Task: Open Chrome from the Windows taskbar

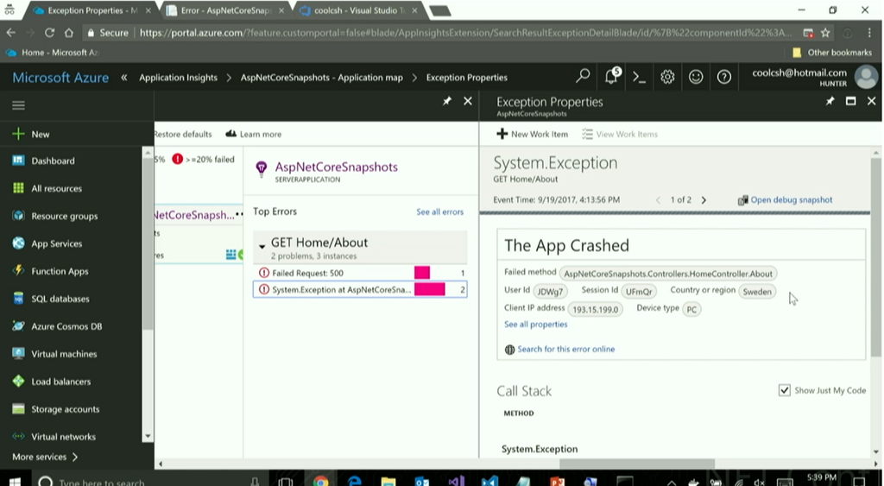Action: 320,480
